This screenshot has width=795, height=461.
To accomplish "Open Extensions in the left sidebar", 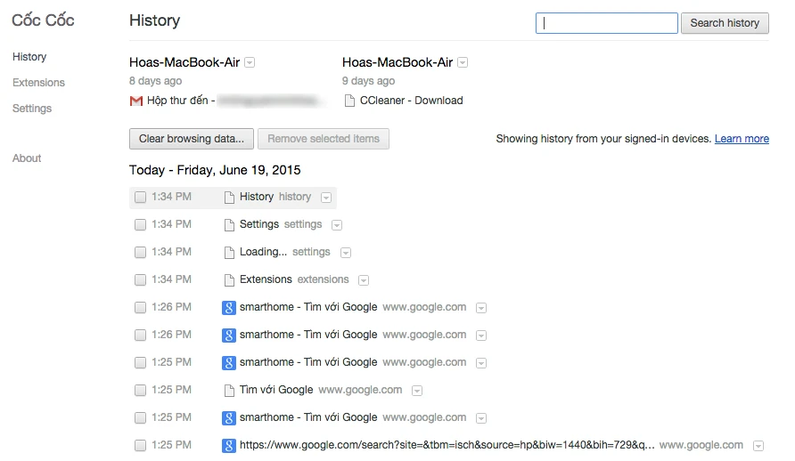I will pyautogui.click(x=38, y=83).
